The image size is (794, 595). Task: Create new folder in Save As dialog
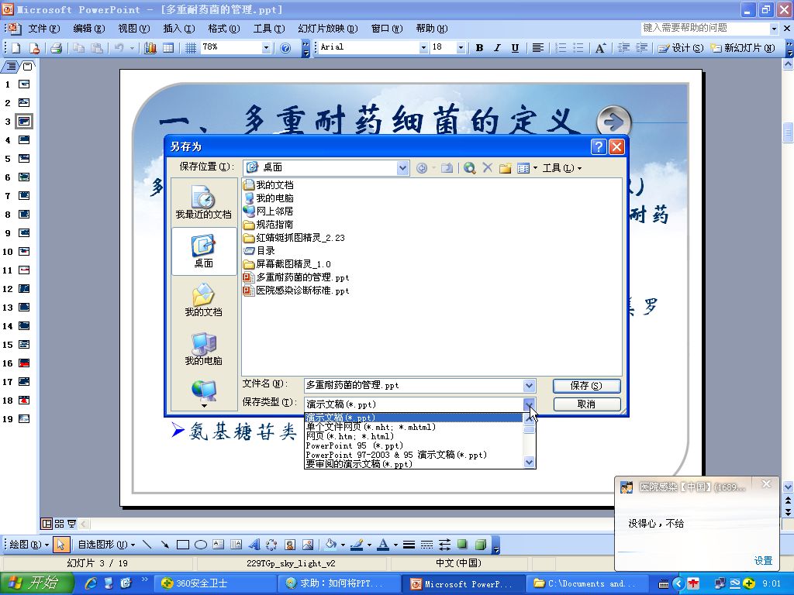coord(504,167)
